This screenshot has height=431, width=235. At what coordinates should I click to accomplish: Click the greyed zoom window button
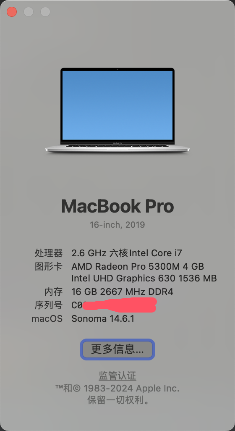[45, 12]
